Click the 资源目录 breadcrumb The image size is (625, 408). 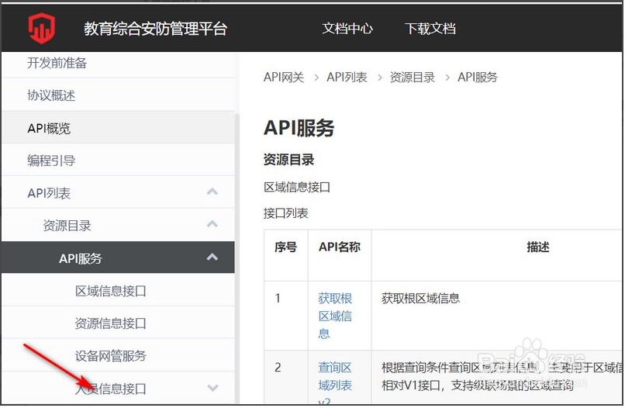413,77
